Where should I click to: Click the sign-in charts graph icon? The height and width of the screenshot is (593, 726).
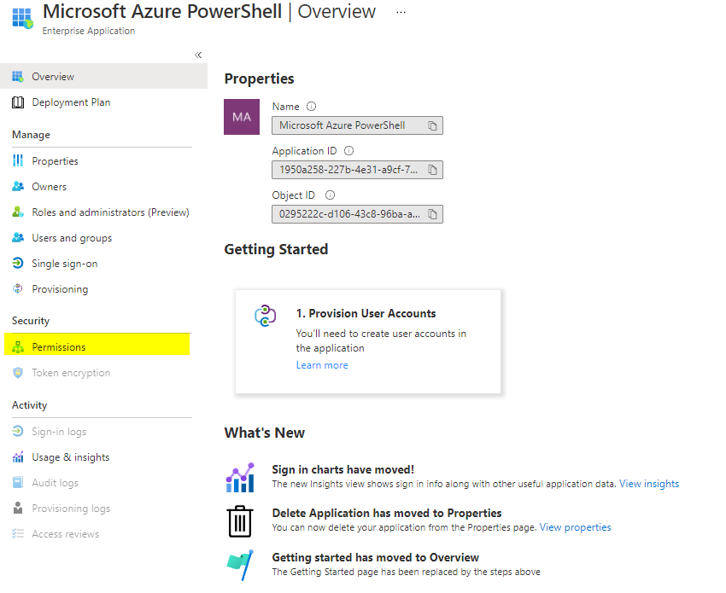(240, 477)
